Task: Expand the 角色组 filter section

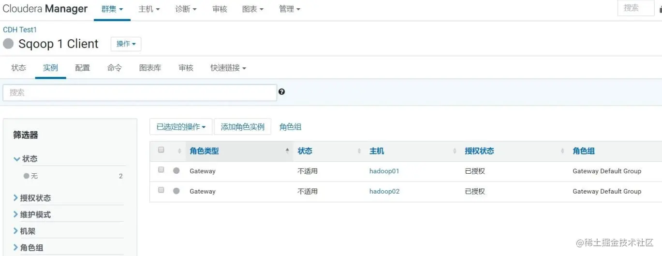Action: [x=28, y=248]
